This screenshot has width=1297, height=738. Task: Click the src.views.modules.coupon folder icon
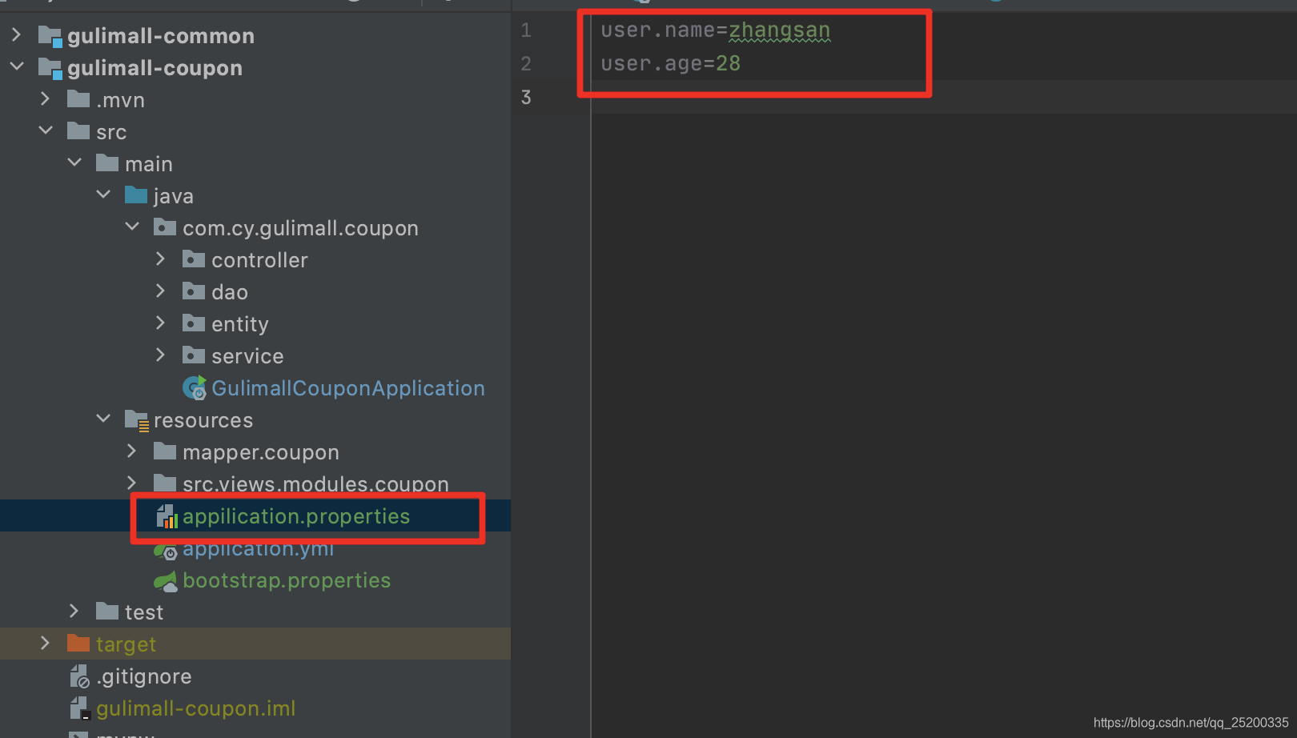coord(165,483)
